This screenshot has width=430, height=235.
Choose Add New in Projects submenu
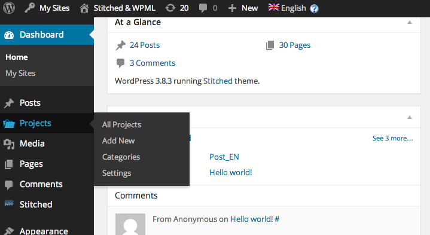(118, 141)
